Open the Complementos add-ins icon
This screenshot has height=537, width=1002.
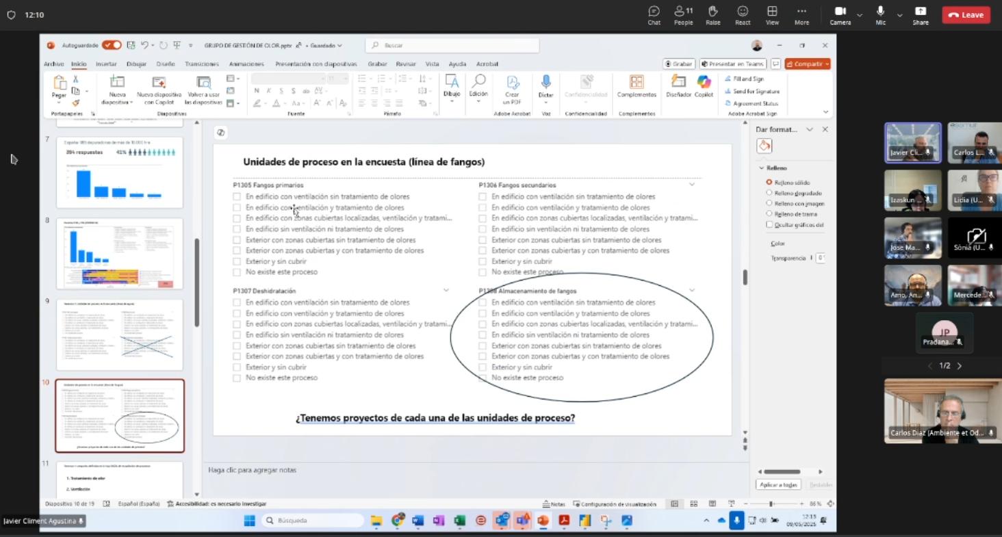point(637,82)
